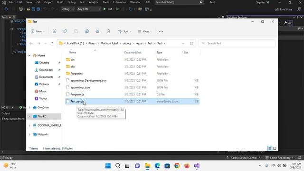Click the Start Windows logo button
The image size is (304, 171).
108,166
